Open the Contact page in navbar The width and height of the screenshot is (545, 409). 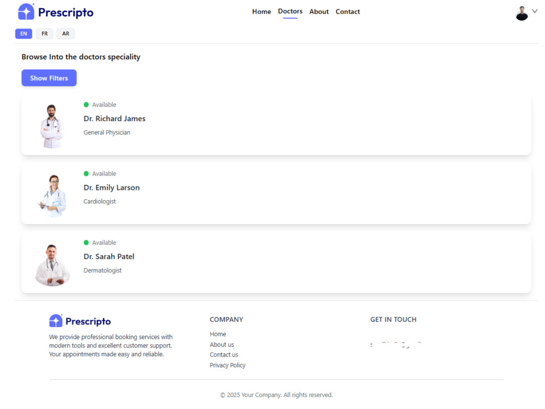[348, 11]
